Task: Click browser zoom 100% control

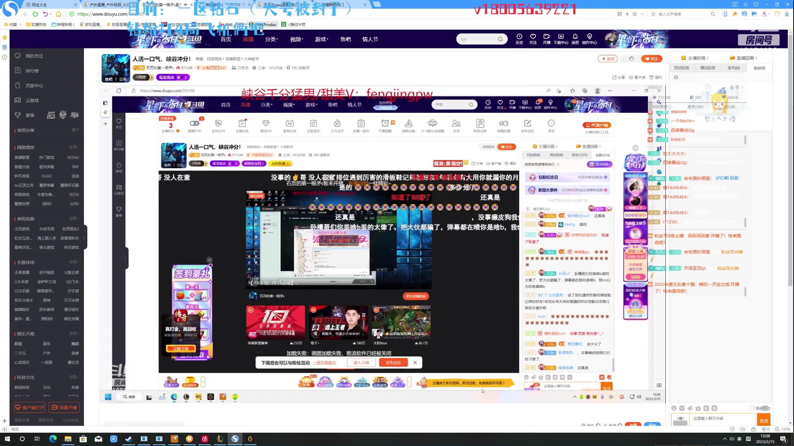Action: (x=782, y=429)
